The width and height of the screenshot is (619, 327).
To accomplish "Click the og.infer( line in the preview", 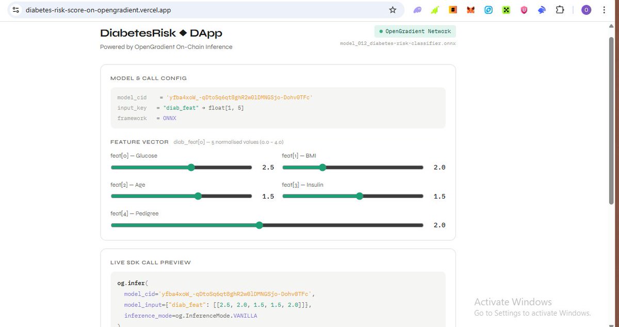I will [x=132, y=283].
